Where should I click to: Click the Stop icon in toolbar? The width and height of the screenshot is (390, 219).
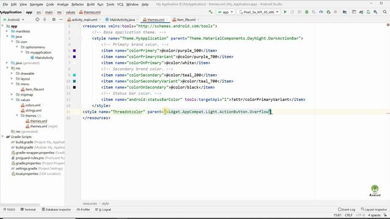pyautogui.click(x=335, y=12)
